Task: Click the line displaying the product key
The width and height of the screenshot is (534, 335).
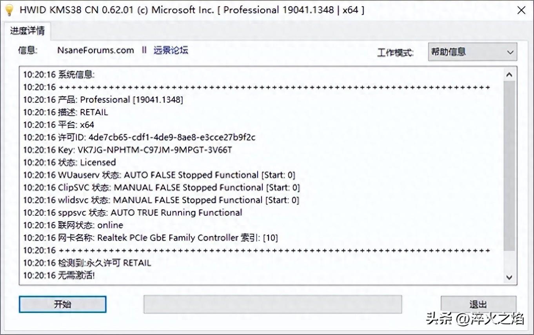Action: (127, 149)
